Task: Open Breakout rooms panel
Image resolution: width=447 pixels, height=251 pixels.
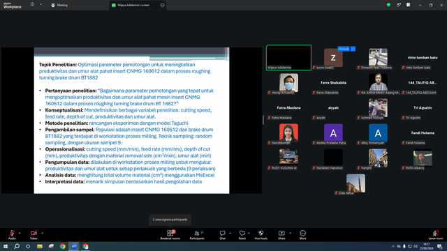Action: tap(170, 235)
